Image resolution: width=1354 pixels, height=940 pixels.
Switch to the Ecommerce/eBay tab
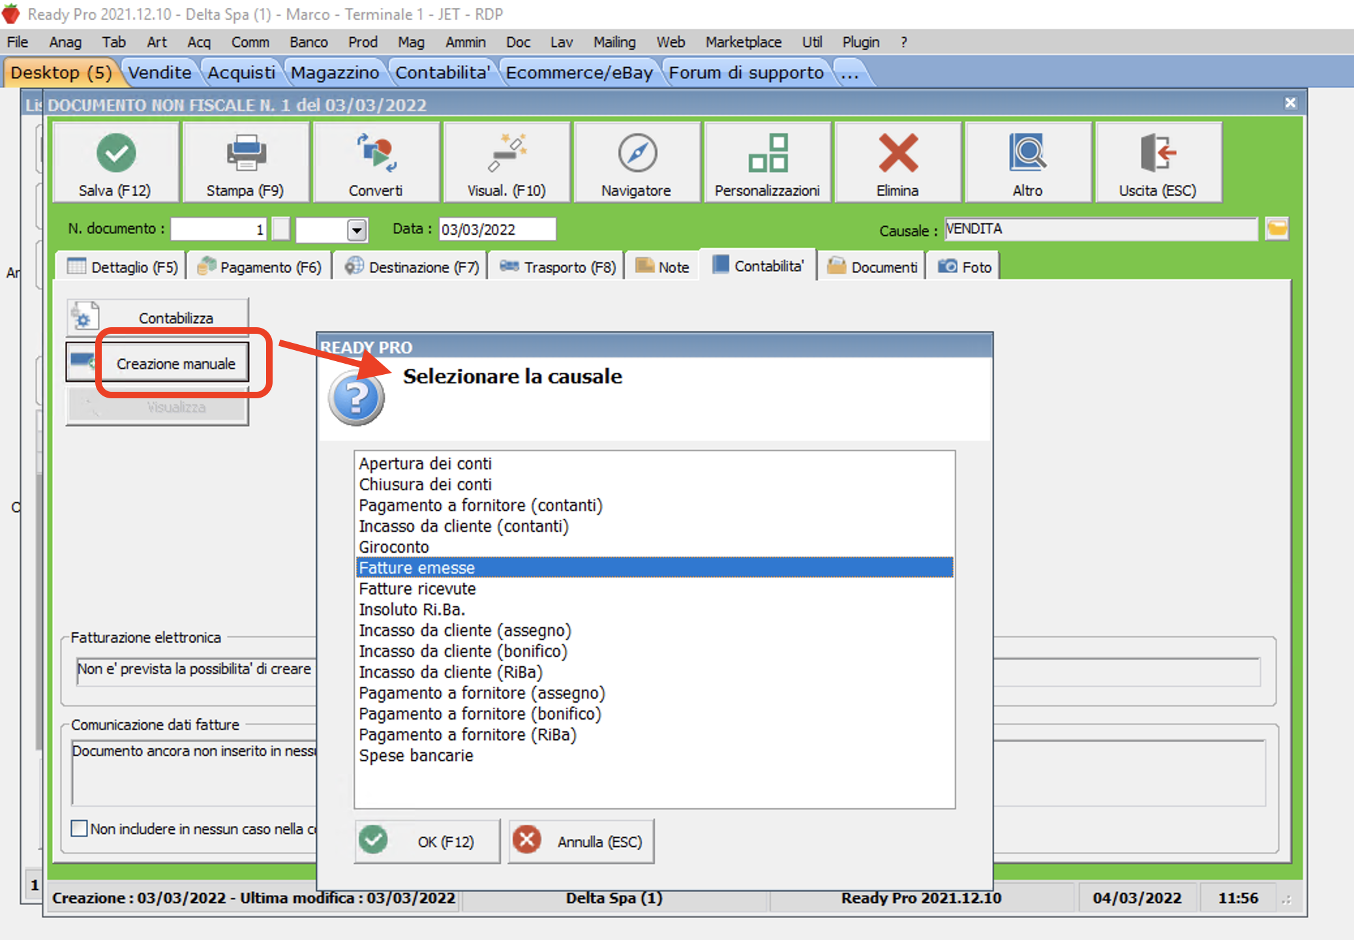pyautogui.click(x=579, y=72)
